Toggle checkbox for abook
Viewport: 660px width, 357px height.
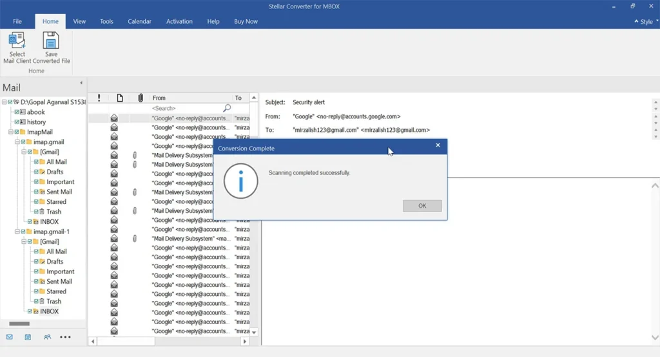pos(16,112)
